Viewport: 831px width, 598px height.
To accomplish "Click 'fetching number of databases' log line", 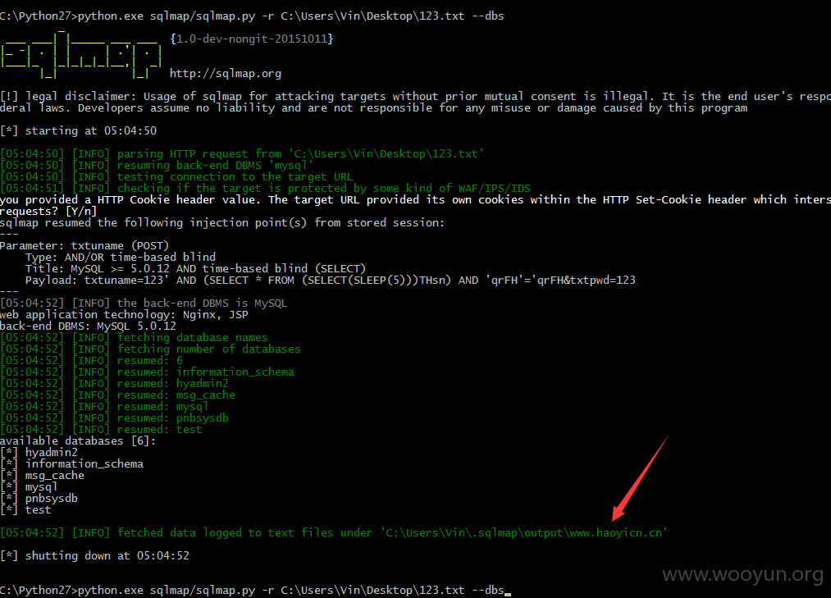I will (x=150, y=349).
